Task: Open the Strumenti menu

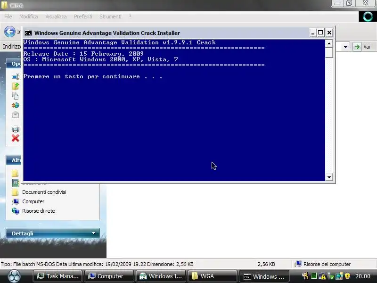Action: pyautogui.click(x=110, y=17)
